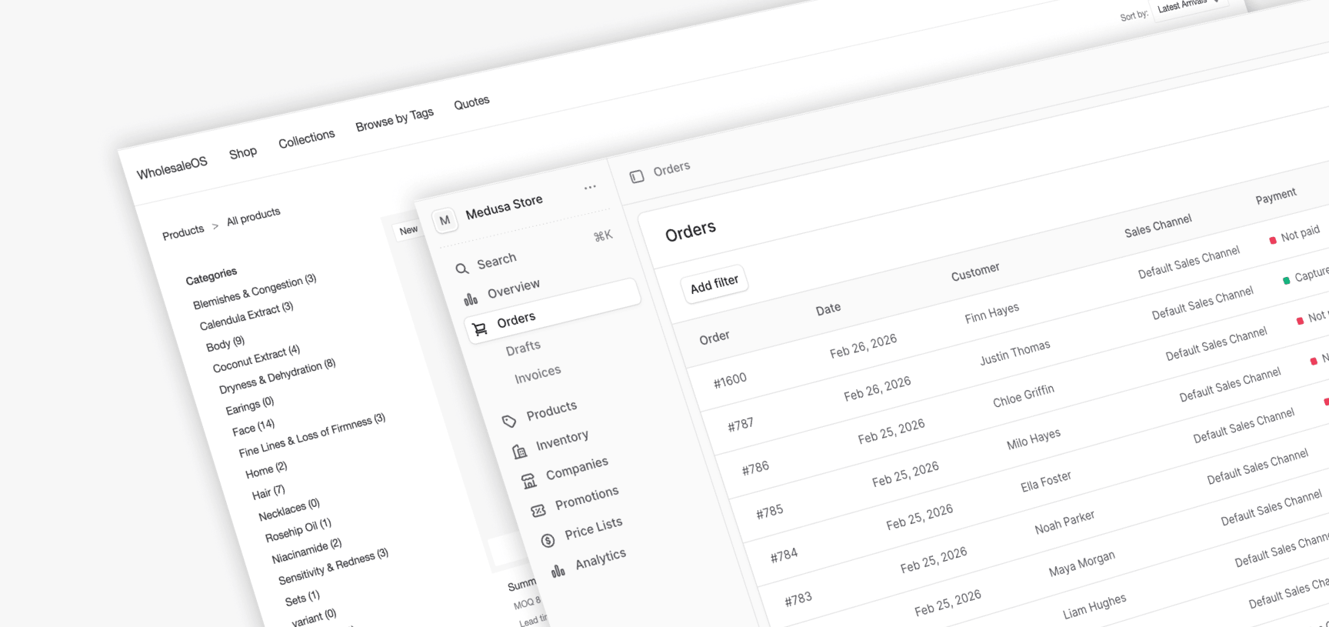This screenshot has width=1329, height=627.
Task: Open Promotions in sidebar
Action: [587, 498]
